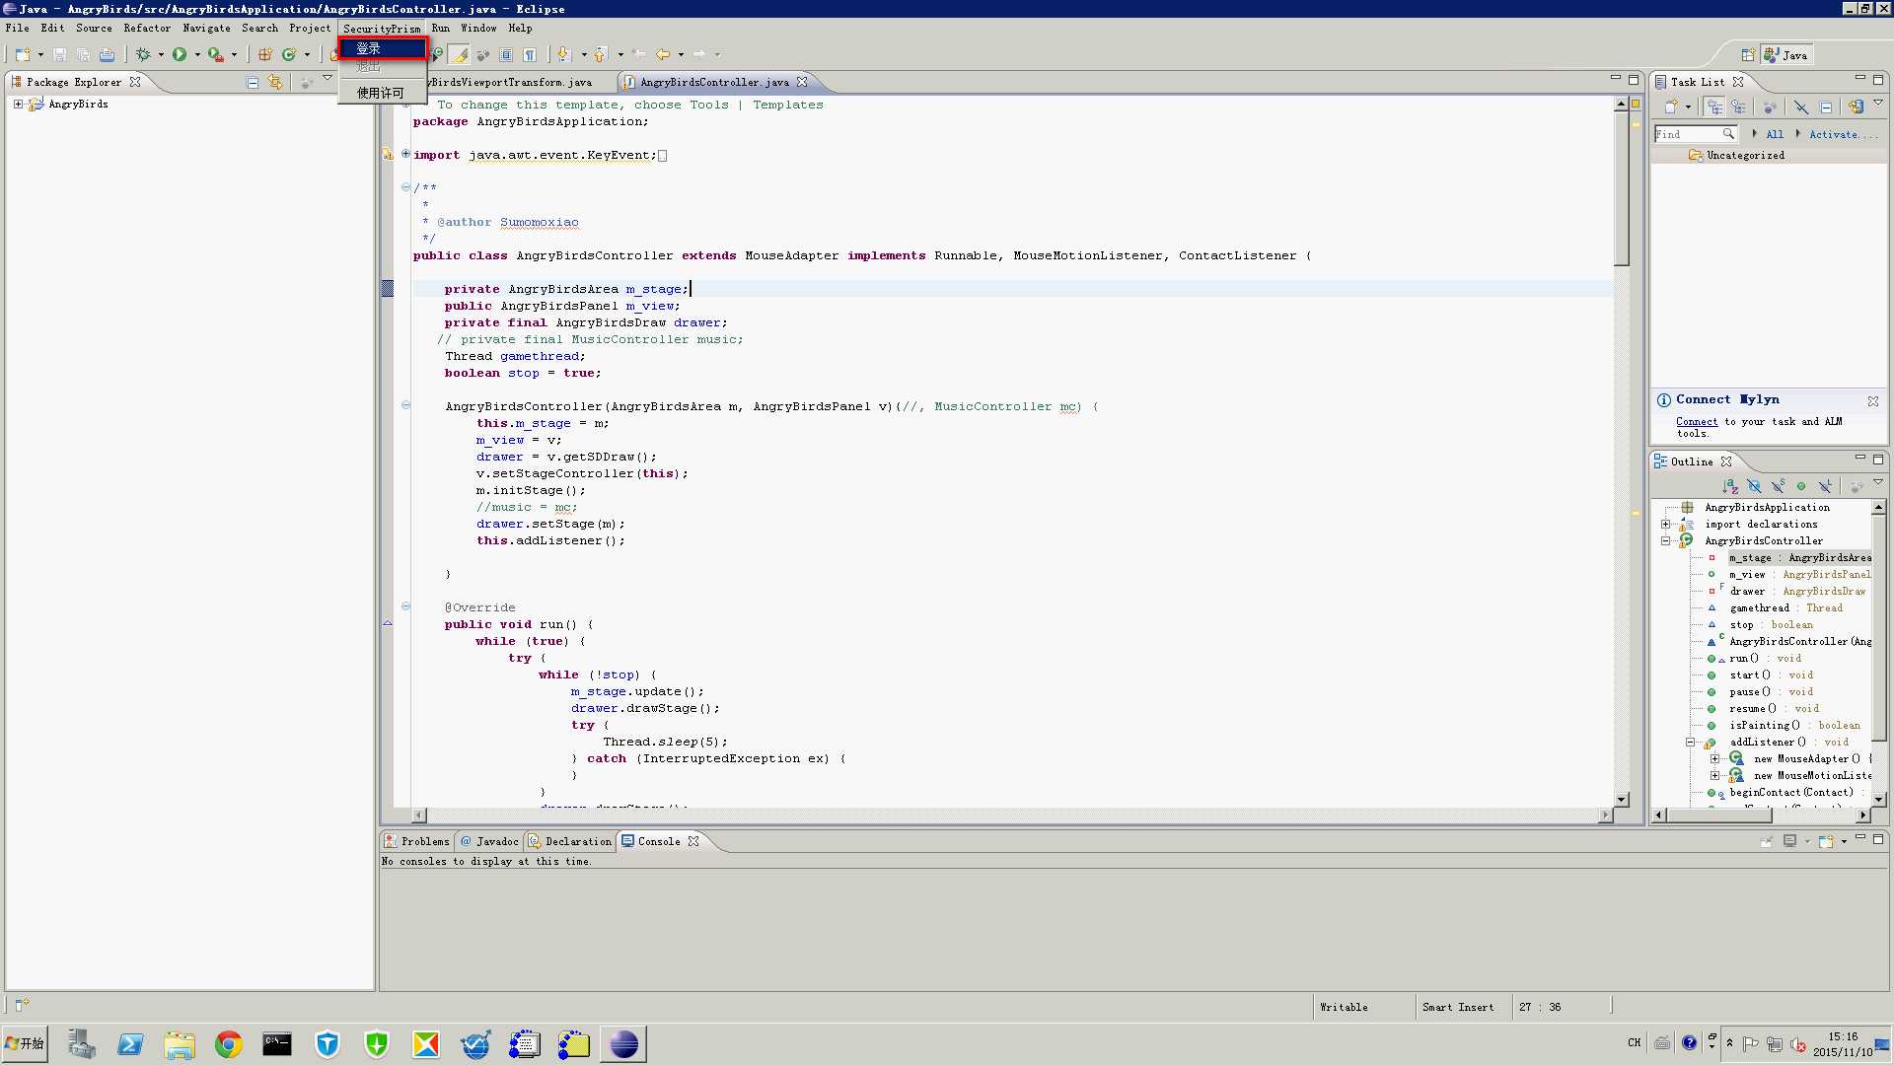
Task: Click the New Java Package icon
Action: point(265,55)
